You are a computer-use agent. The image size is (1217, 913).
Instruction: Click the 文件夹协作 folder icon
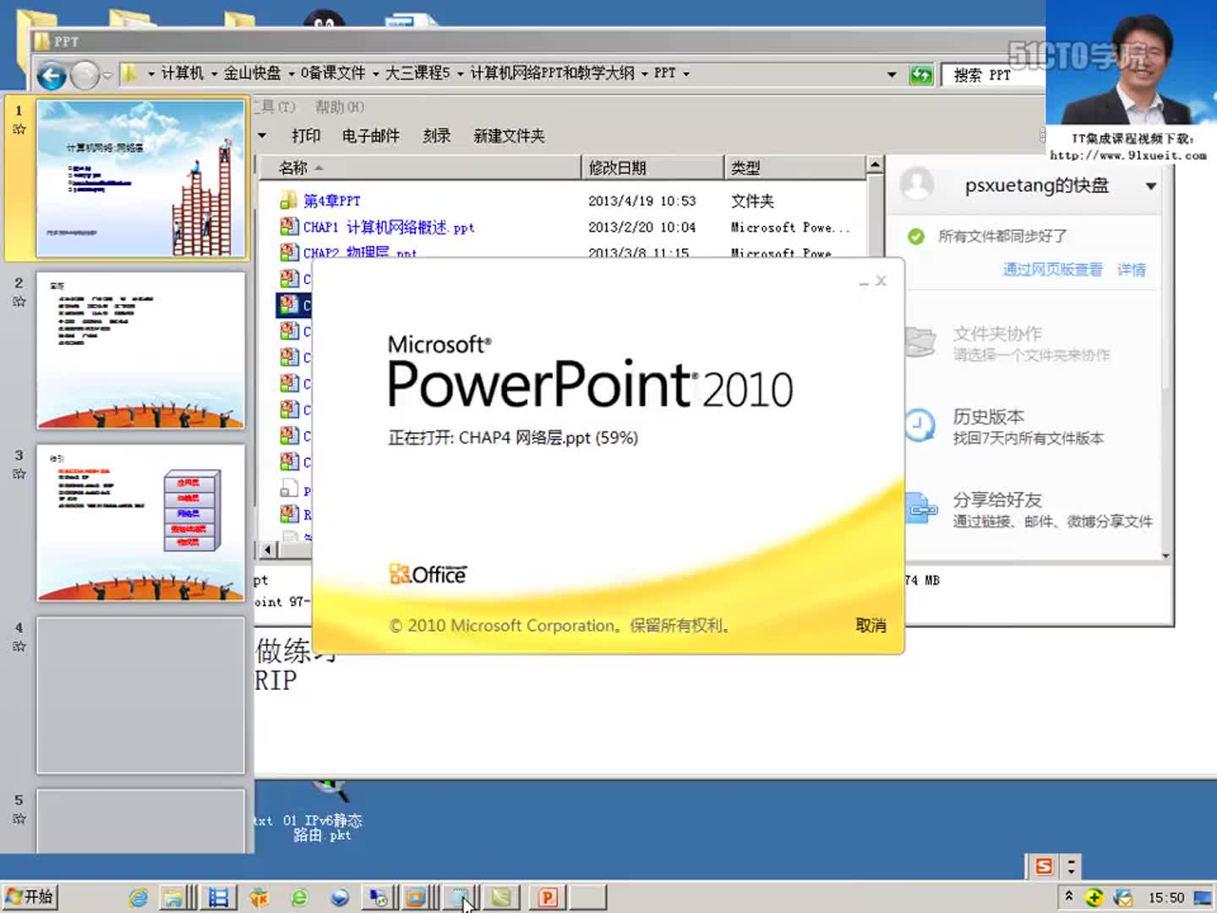pyautogui.click(x=920, y=342)
